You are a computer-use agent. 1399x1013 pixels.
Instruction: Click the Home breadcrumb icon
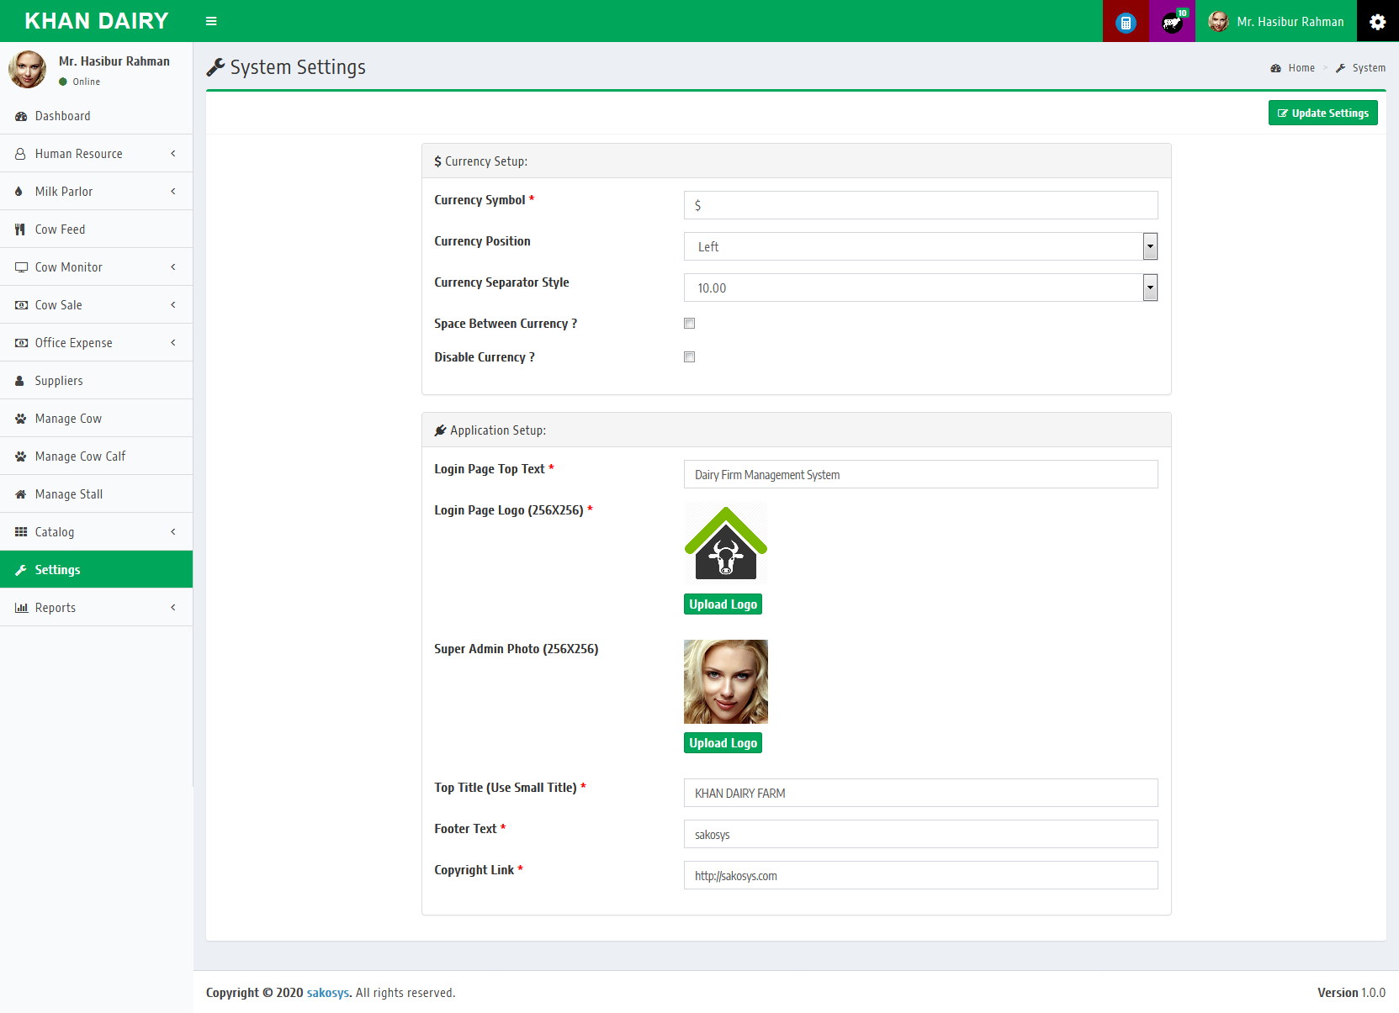click(x=1275, y=68)
